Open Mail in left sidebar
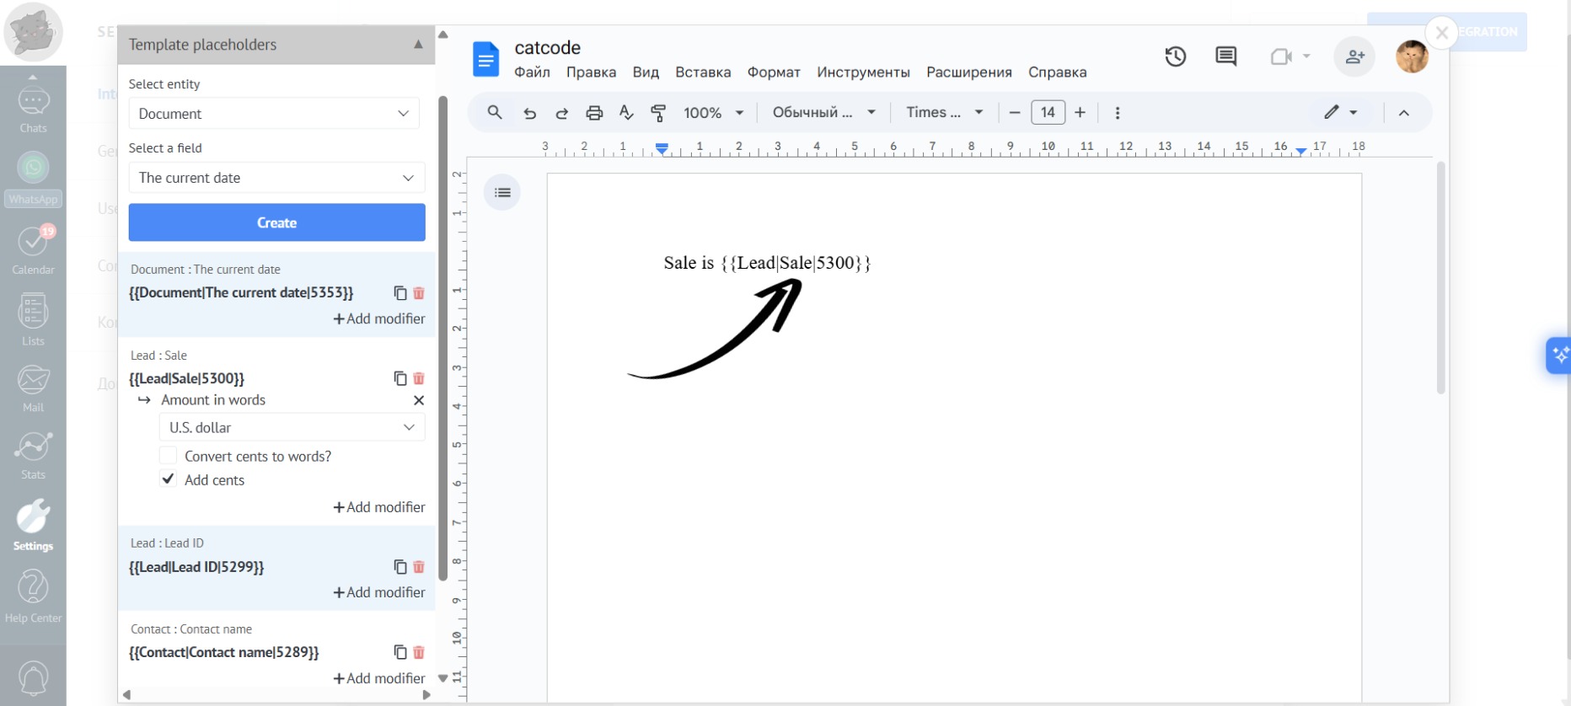1571x706 pixels. 33,388
